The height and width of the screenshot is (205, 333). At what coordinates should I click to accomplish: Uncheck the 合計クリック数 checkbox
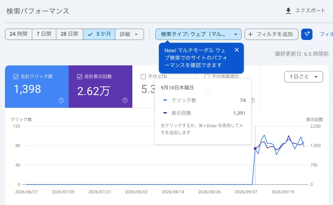(x=16, y=77)
